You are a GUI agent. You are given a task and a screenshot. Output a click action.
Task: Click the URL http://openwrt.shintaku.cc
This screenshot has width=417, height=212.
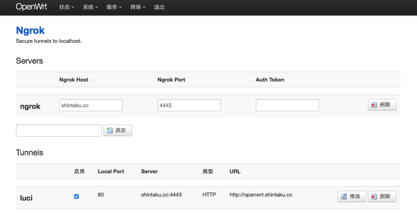261,195
